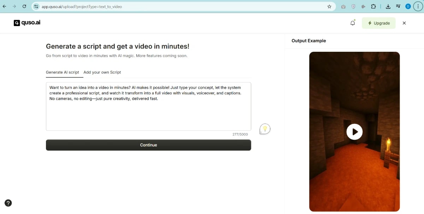Open notifications via the bell icon

point(352,23)
